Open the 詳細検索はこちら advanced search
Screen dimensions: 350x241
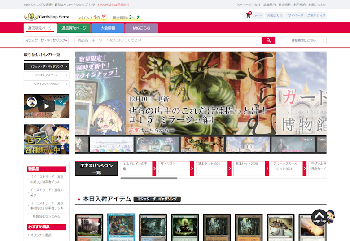[304, 40]
